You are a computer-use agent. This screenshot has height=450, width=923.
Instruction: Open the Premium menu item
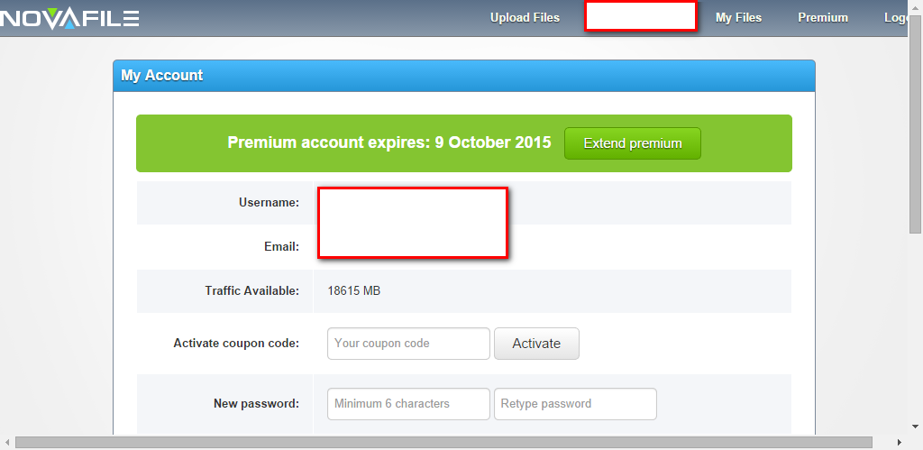pos(822,18)
